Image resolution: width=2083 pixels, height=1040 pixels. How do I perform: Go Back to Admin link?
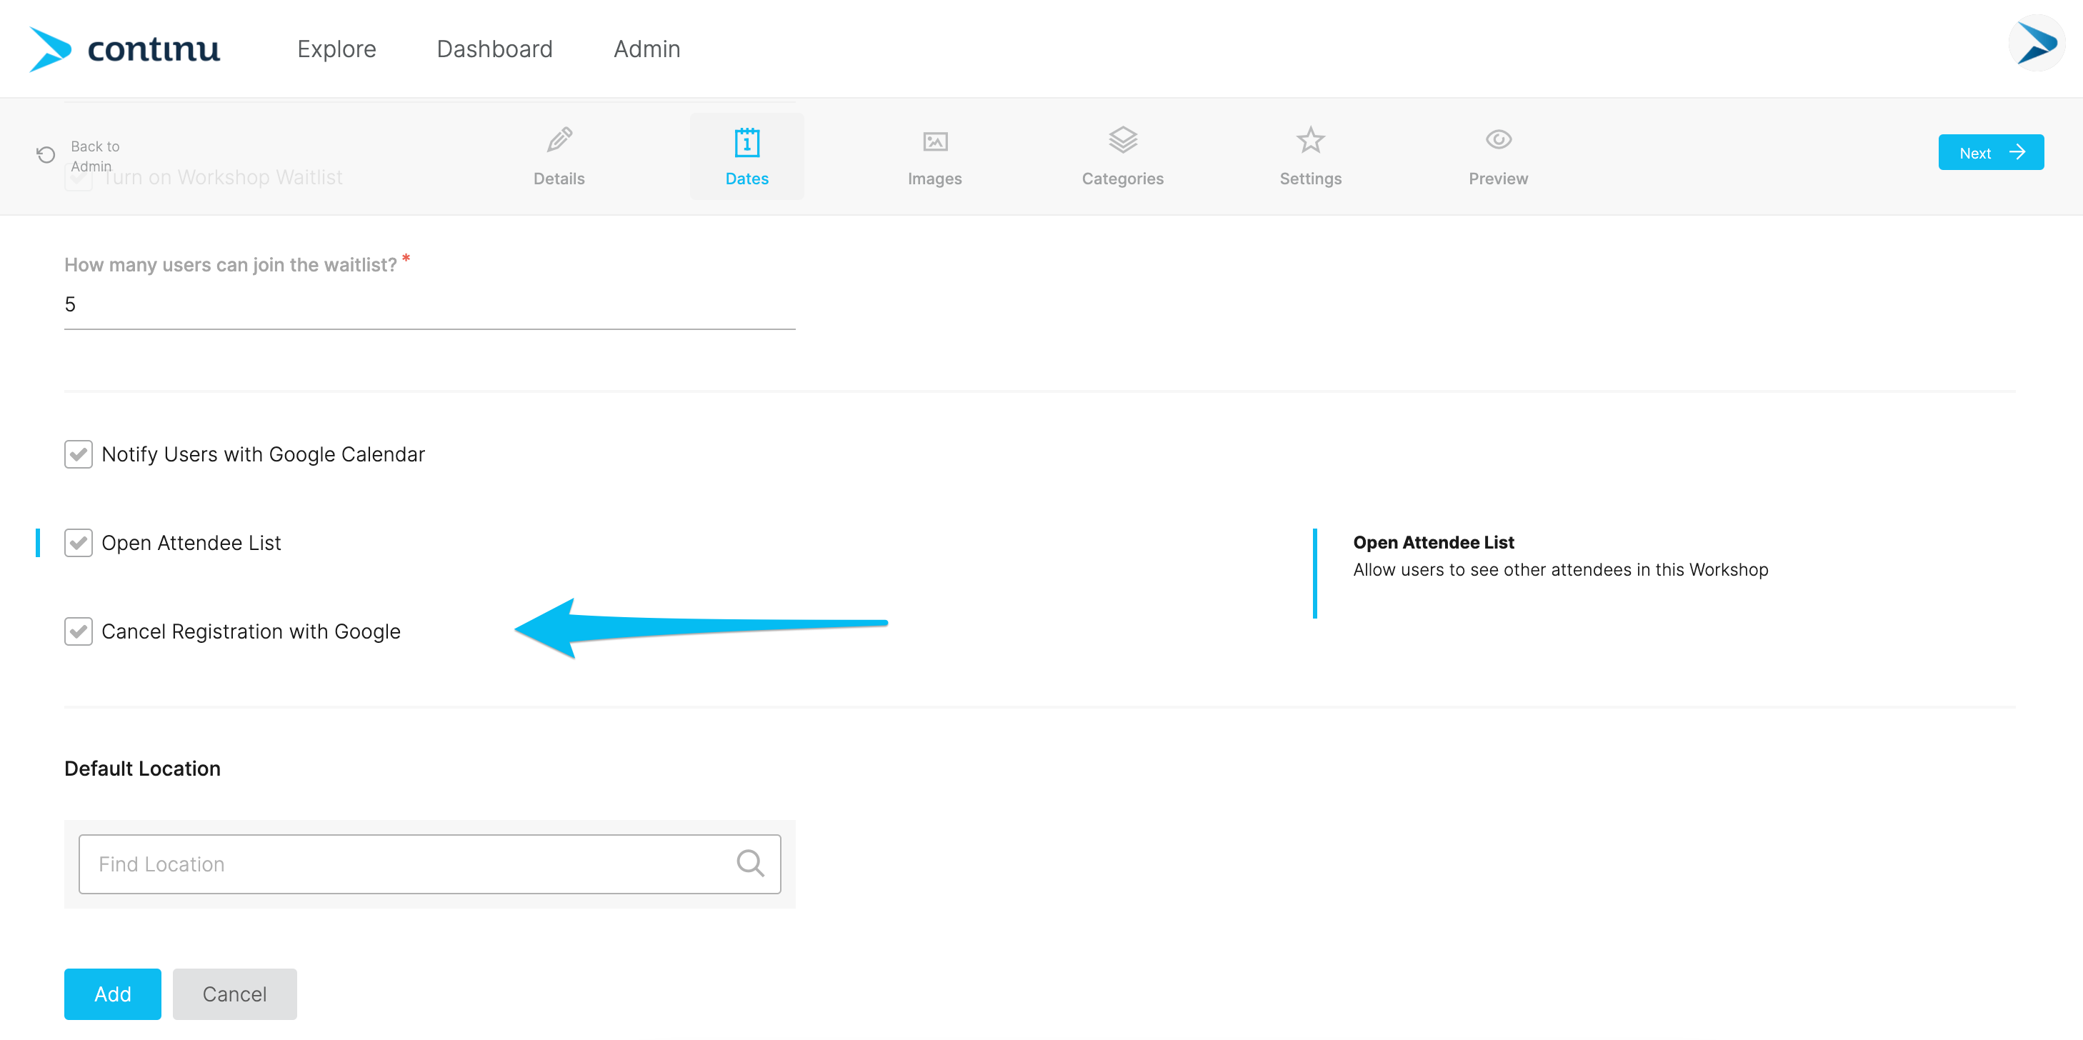94,156
